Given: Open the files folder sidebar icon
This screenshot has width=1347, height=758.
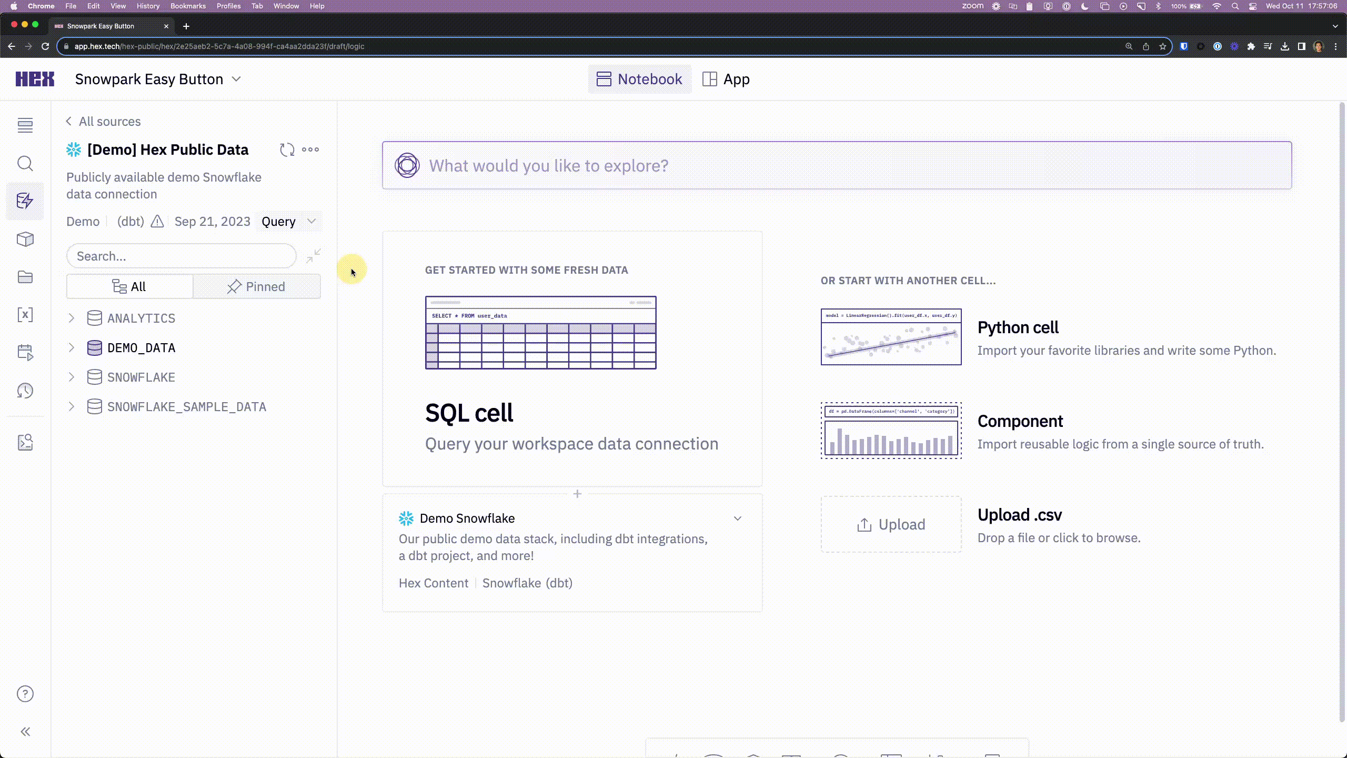Looking at the screenshot, I should click(25, 277).
